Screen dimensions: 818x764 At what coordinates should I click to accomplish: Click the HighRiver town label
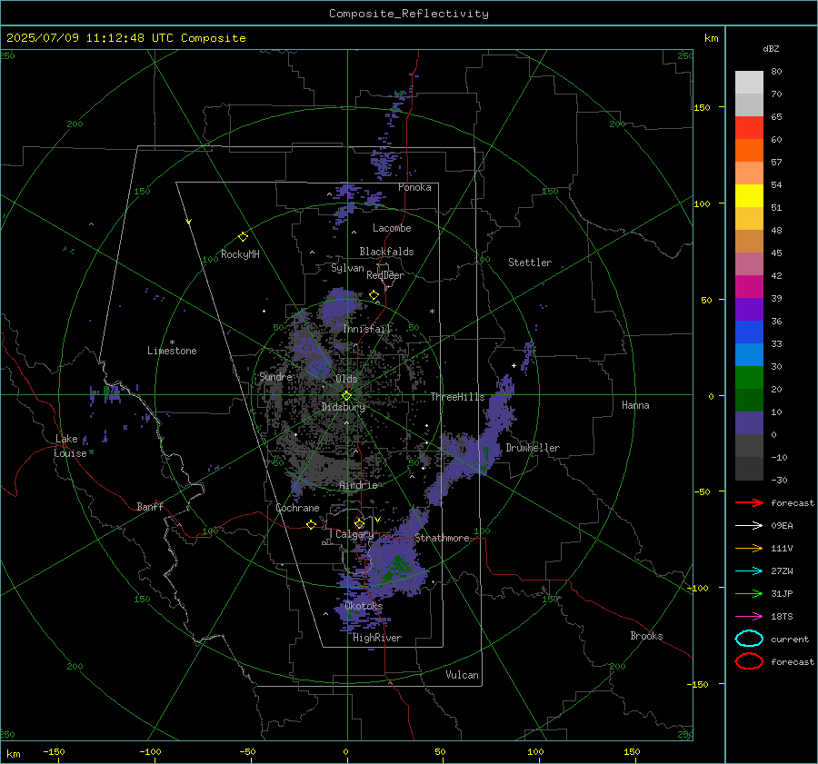[376, 638]
